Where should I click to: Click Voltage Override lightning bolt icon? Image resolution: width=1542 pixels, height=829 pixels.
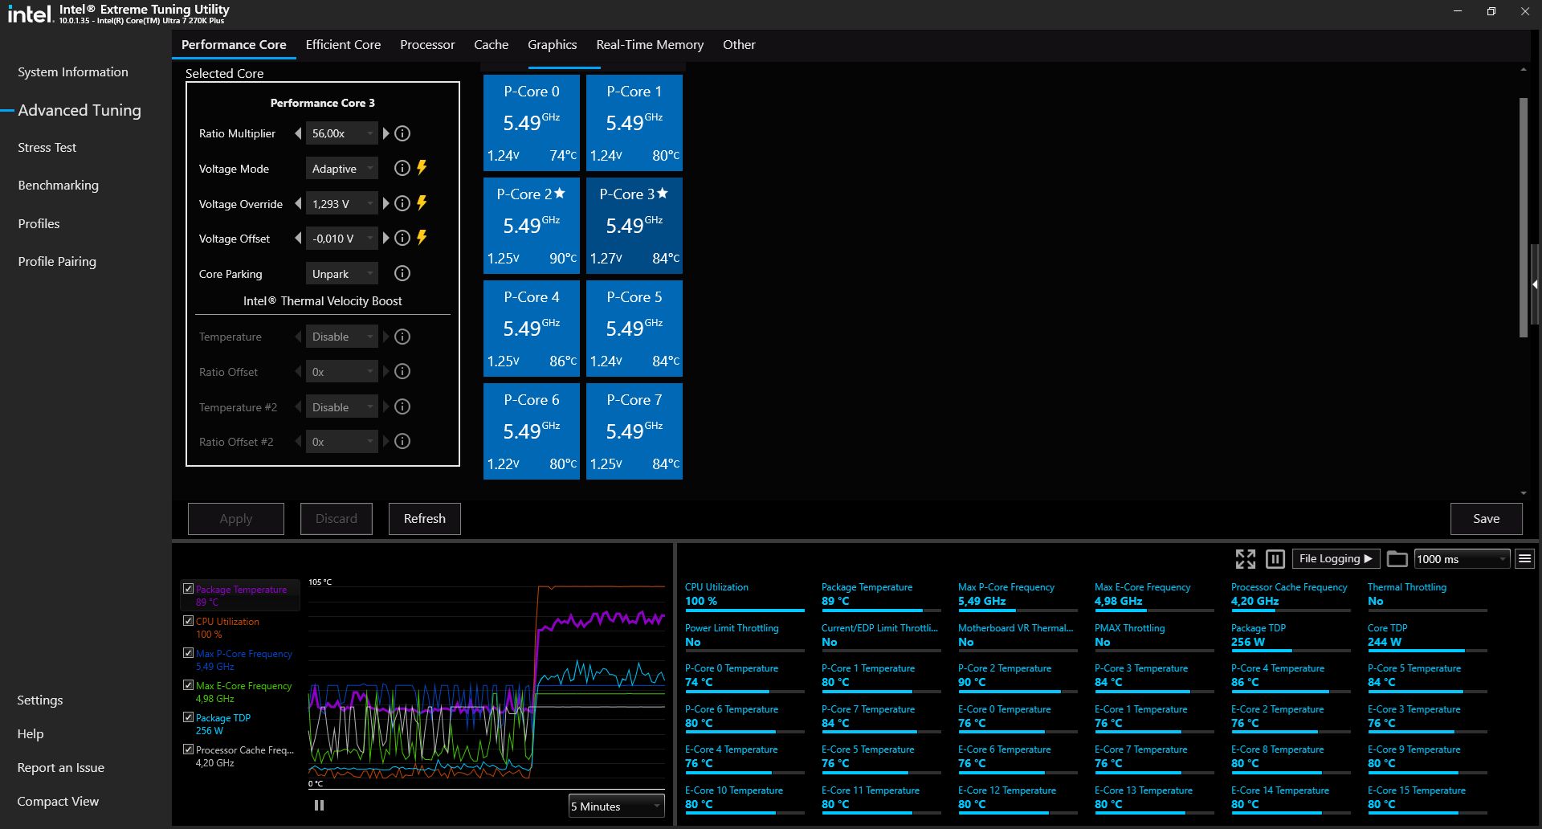[422, 203]
